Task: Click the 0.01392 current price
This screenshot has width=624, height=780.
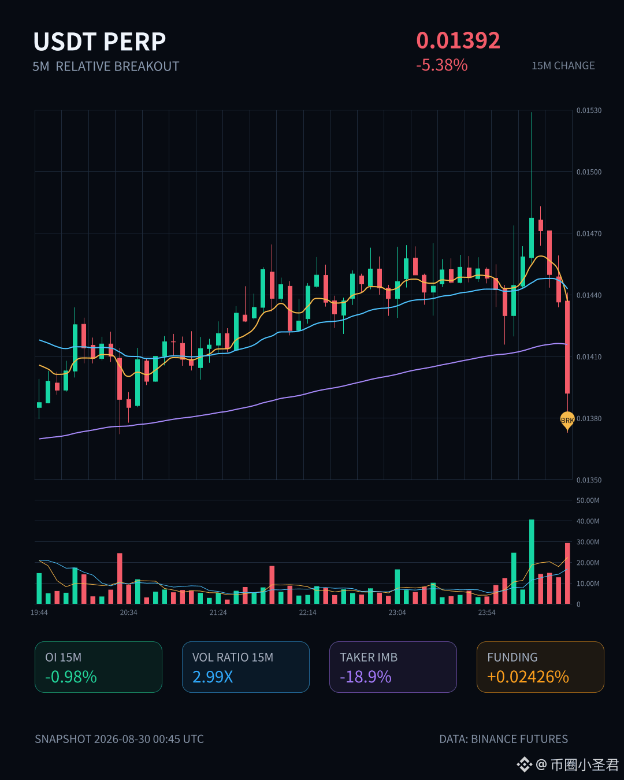Action: click(x=458, y=40)
